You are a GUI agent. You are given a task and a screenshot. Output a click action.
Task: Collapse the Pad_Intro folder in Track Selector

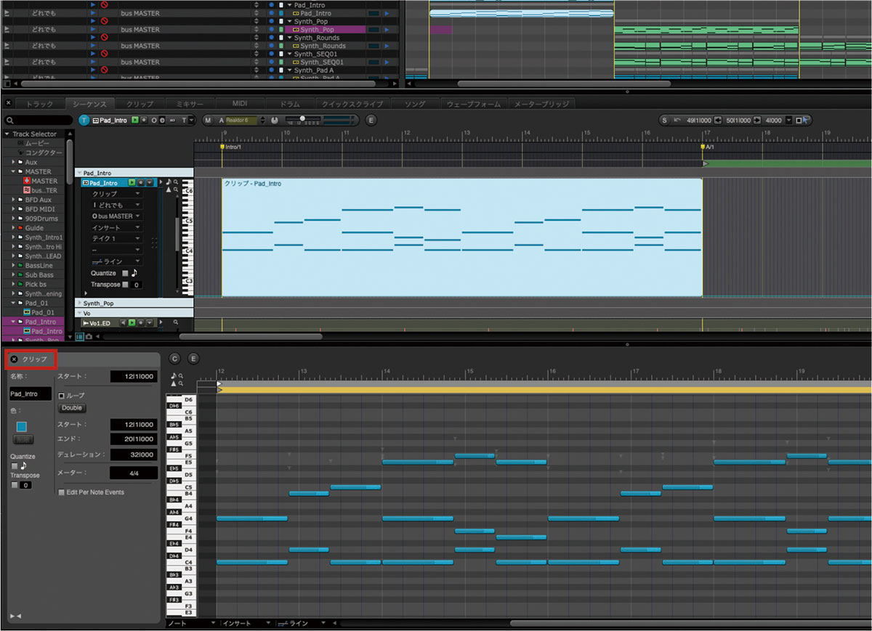tap(14, 322)
